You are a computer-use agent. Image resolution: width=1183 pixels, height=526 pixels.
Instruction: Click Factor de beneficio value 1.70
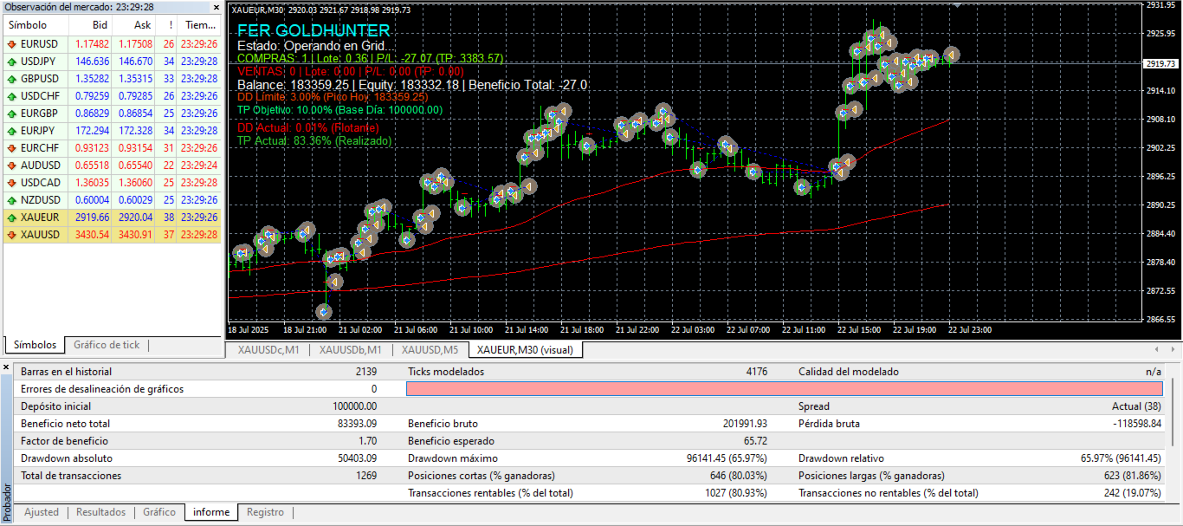367,441
